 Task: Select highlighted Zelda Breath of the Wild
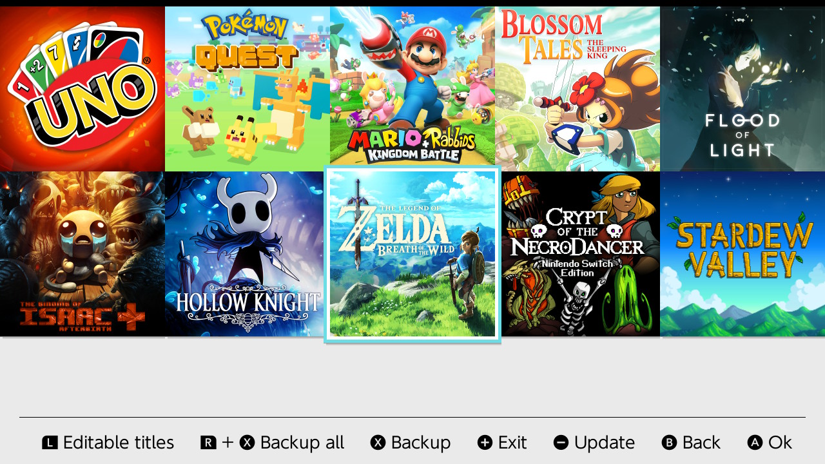coord(412,254)
